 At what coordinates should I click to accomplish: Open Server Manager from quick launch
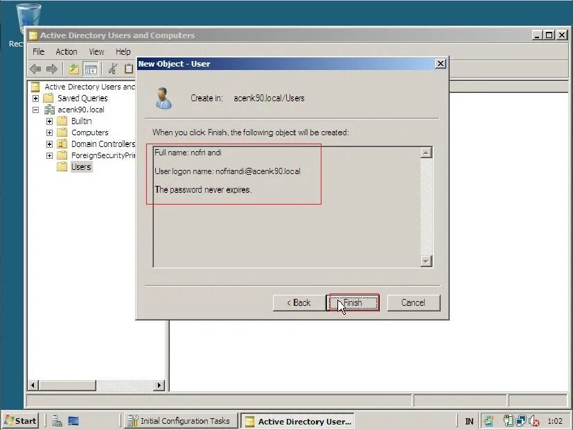pyautogui.click(x=57, y=421)
